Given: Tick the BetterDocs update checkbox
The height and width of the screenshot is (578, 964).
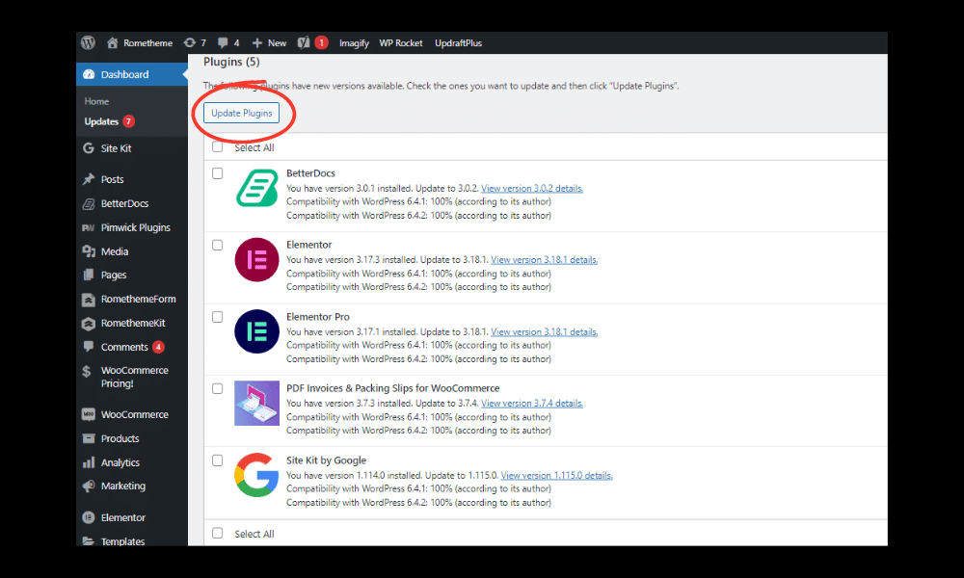Looking at the screenshot, I should (x=218, y=173).
